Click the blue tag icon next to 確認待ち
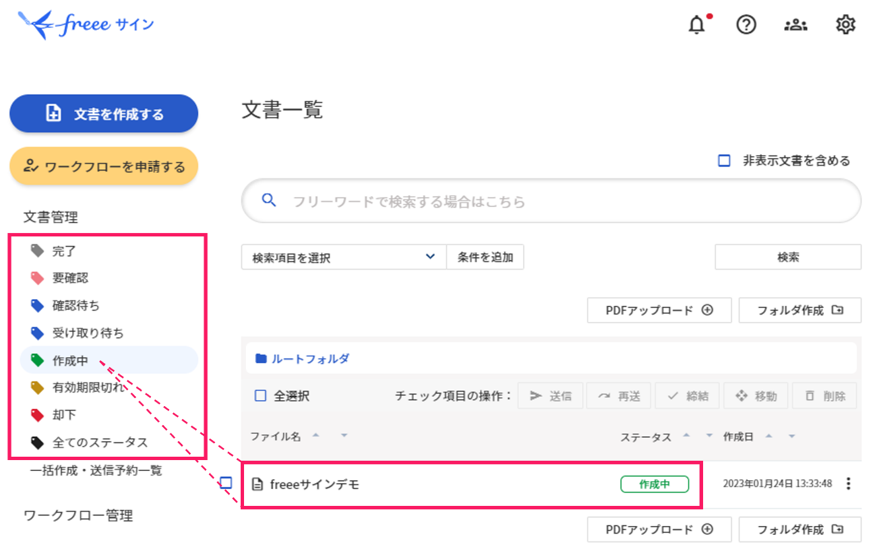The image size is (875, 549). 38,305
